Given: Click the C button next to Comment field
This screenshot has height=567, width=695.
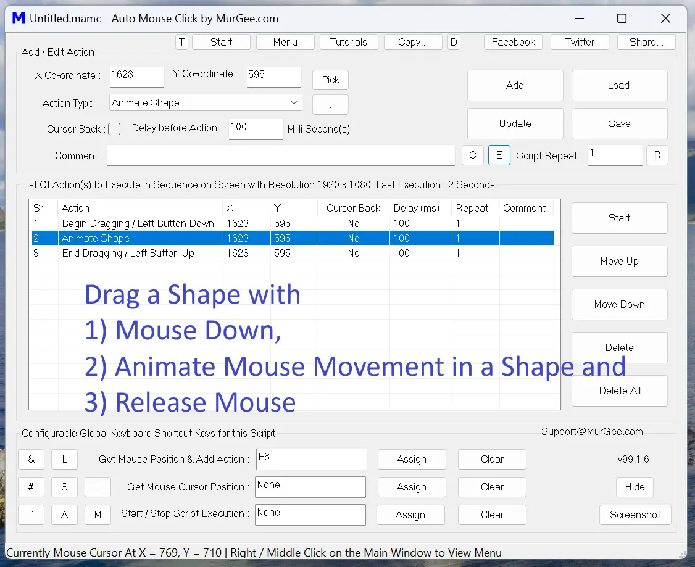Looking at the screenshot, I should pyautogui.click(x=473, y=155).
